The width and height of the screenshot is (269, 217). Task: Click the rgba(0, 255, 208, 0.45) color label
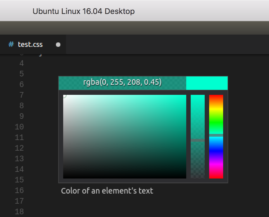pos(122,83)
